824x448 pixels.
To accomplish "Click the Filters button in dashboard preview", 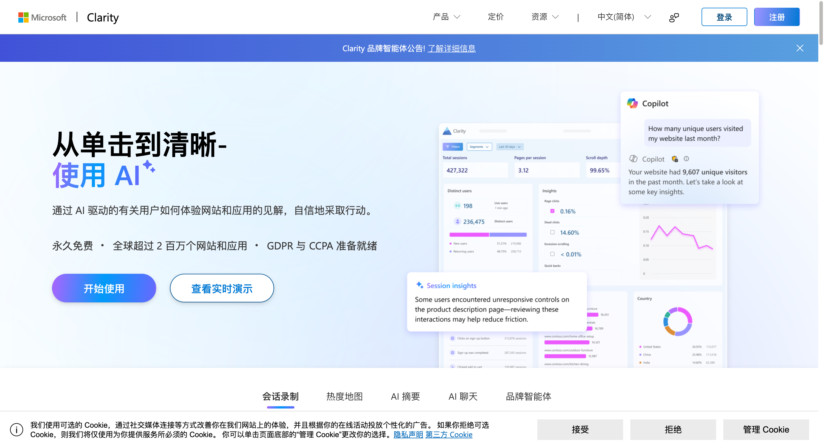I will (x=452, y=147).
